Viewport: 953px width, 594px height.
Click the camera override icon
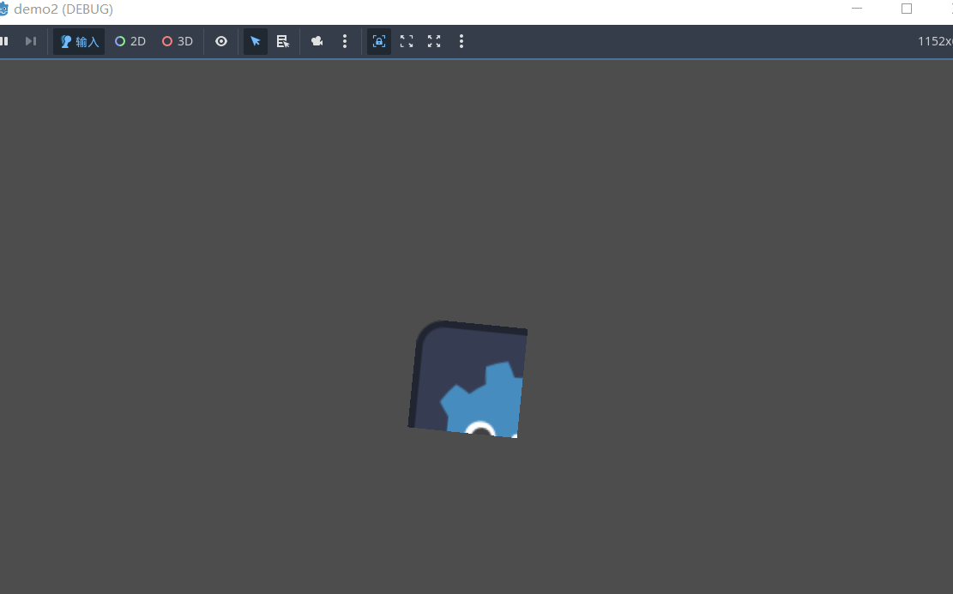(x=317, y=41)
